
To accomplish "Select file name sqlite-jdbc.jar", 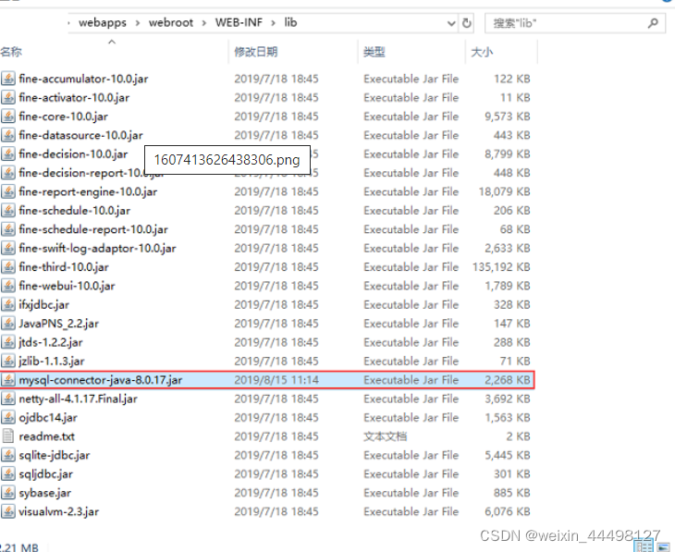I will click(x=55, y=455).
